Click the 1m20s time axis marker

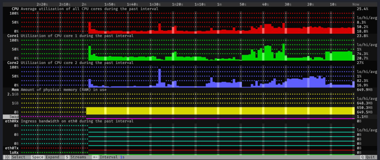point(178,4)
